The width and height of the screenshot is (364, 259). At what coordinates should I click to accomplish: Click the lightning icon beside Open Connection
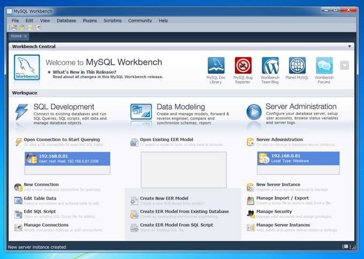click(x=19, y=142)
